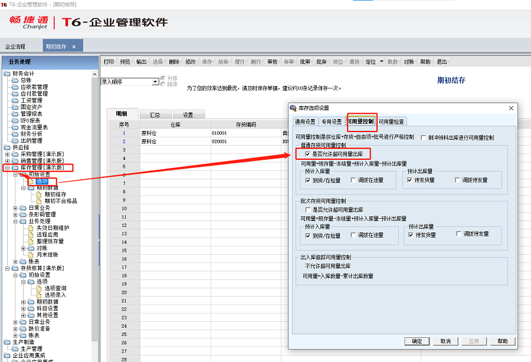Switch to the 通用设置 tab
531x362 pixels.
[x=305, y=122]
